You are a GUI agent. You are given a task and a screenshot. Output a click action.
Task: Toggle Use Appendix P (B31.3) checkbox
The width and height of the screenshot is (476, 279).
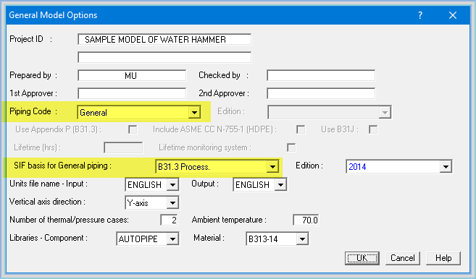click(133, 129)
